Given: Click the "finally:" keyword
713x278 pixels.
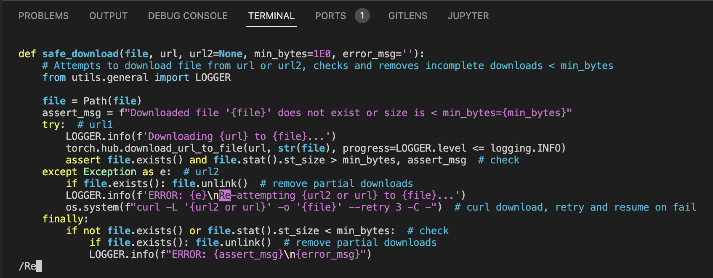Looking at the screenshot, I should point(65,219).
